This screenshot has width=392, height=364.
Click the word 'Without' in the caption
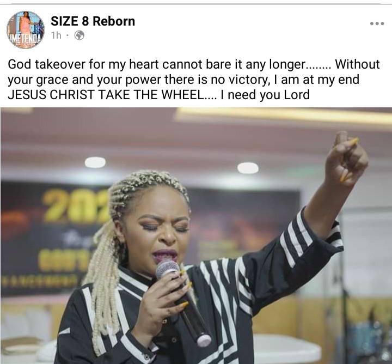click(x=357, y=64)
